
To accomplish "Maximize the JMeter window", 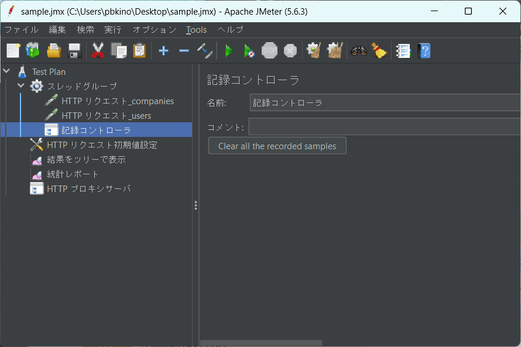I will [468, 11].
